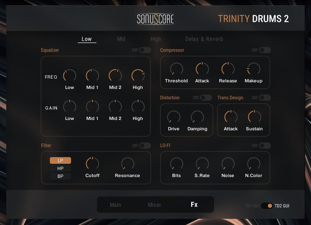Image resolution: width=311 pixels, height=225 pixels.
Task: Click the GAIN Mid 2 knob
Action: pyautogui.click(x=115, y=106)
